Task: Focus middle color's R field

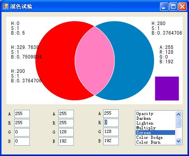Action: [66, 123]
